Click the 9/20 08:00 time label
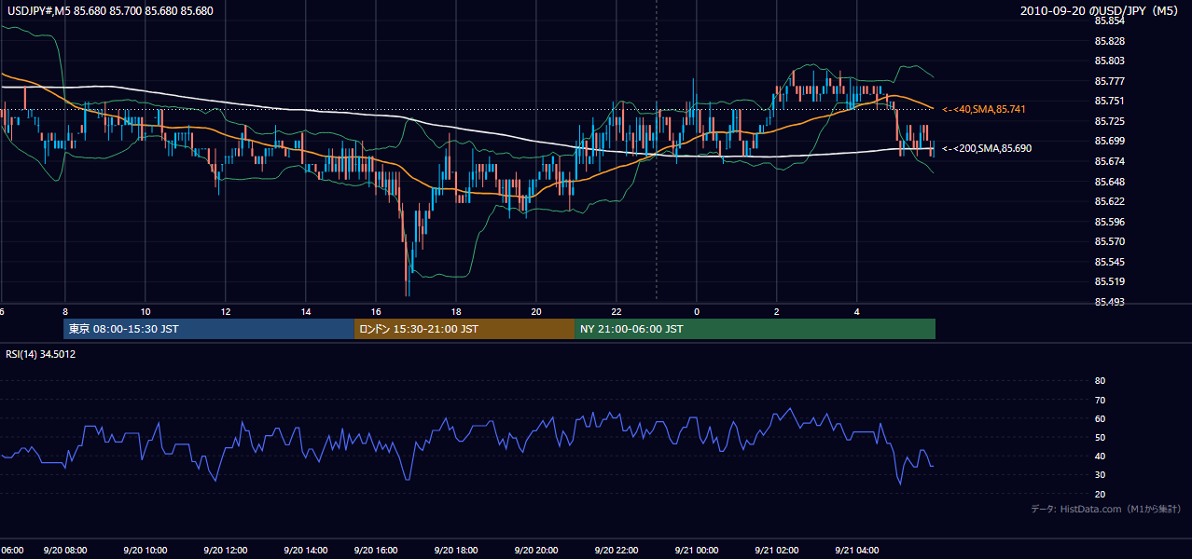The width and height of the screenshot is (1192, 559). [65, 551]
